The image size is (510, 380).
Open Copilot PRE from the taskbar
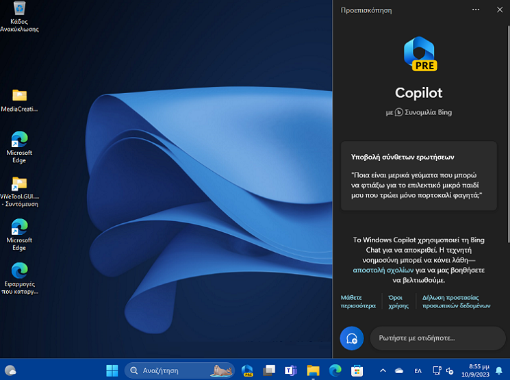[248, 370]
